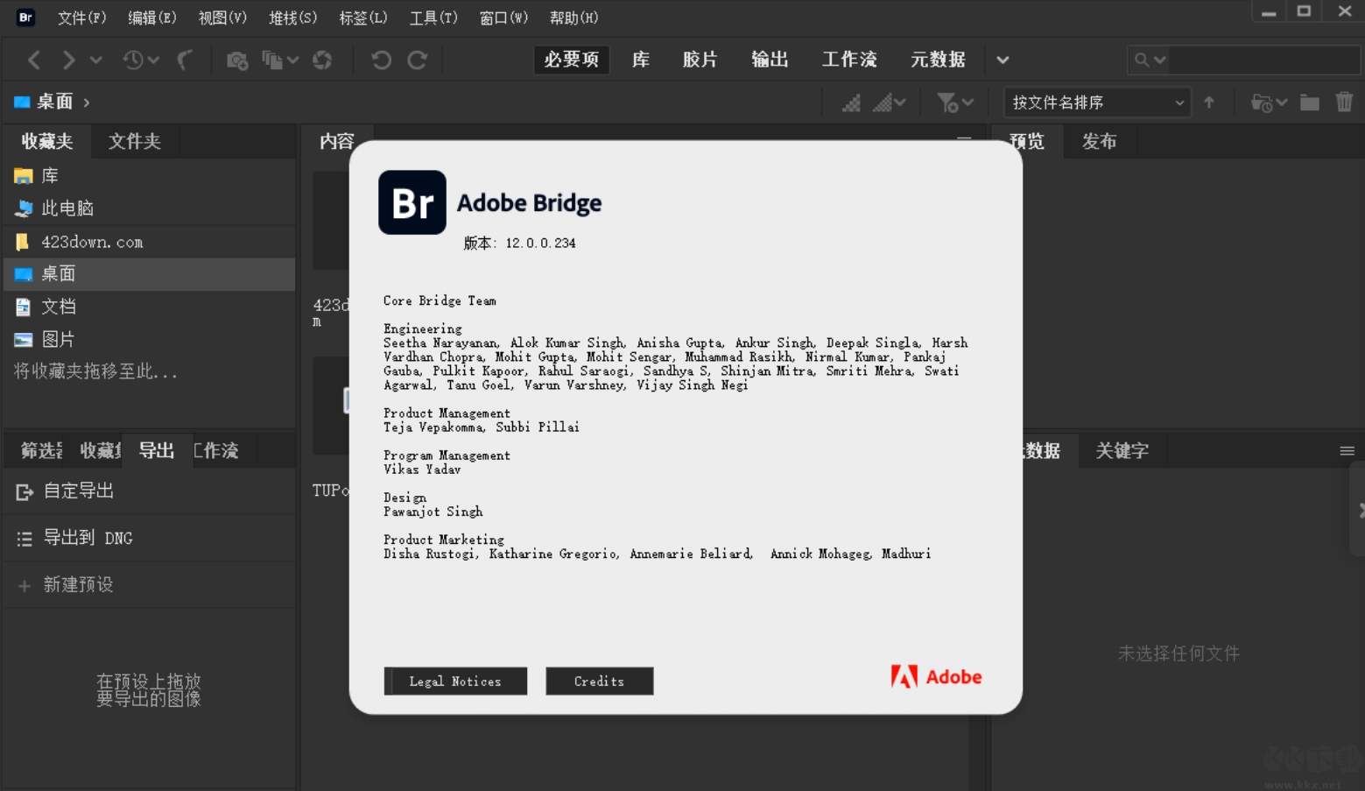Toggle the thumbnail quality icon
The image size is (1365, 791).
[x=853, y=102]
